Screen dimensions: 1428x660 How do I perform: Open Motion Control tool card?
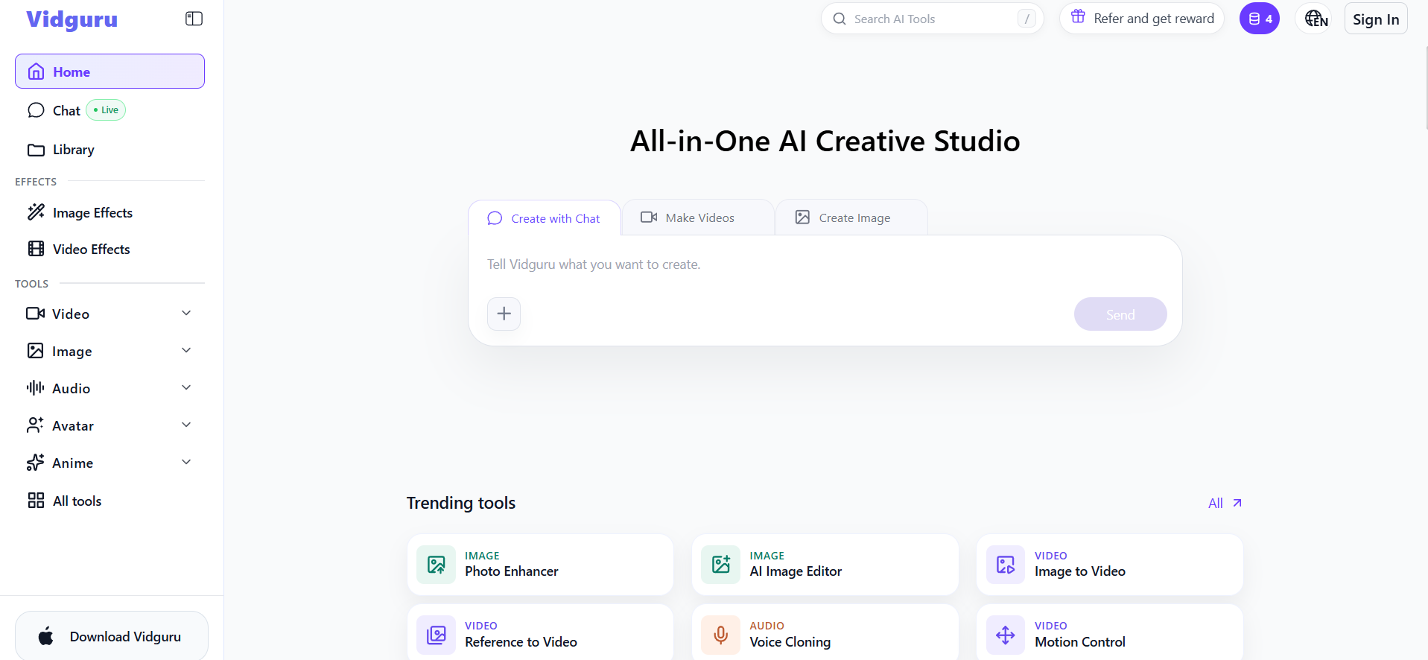[1110, 633]
